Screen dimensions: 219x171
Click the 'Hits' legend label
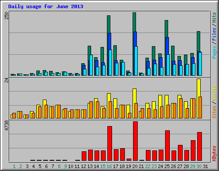pos(214,18)
